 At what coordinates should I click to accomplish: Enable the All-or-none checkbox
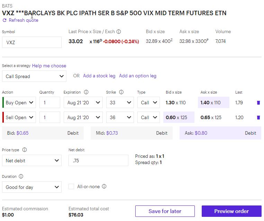71,186
